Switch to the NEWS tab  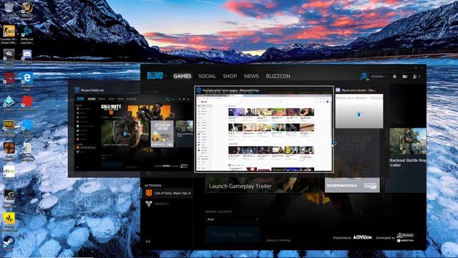(251, 76)
